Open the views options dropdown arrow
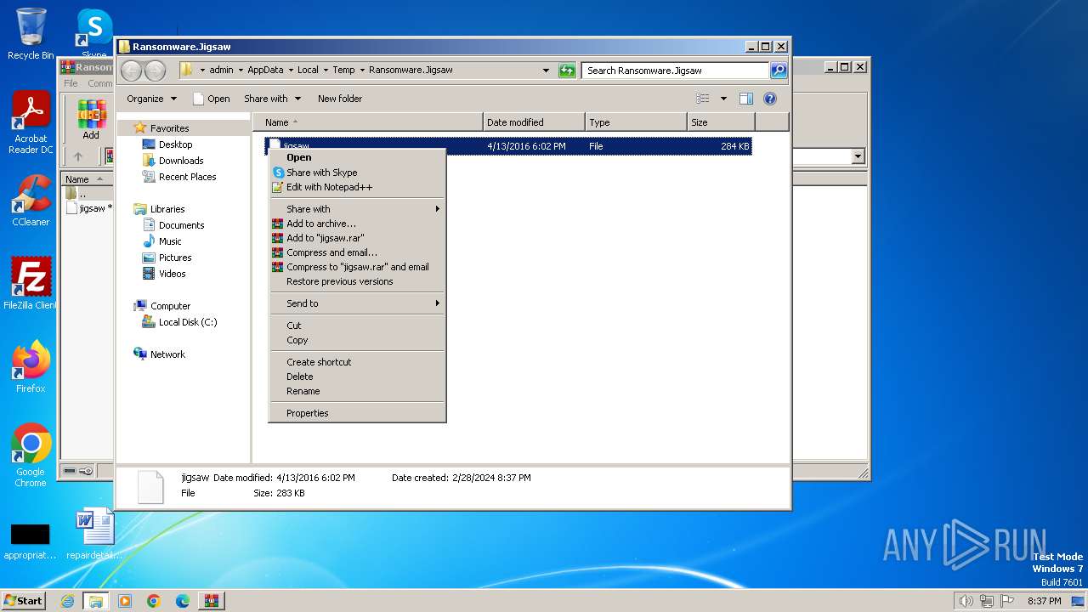The height and width of the screenshot is (612, 1088). [x=723, y=99]
